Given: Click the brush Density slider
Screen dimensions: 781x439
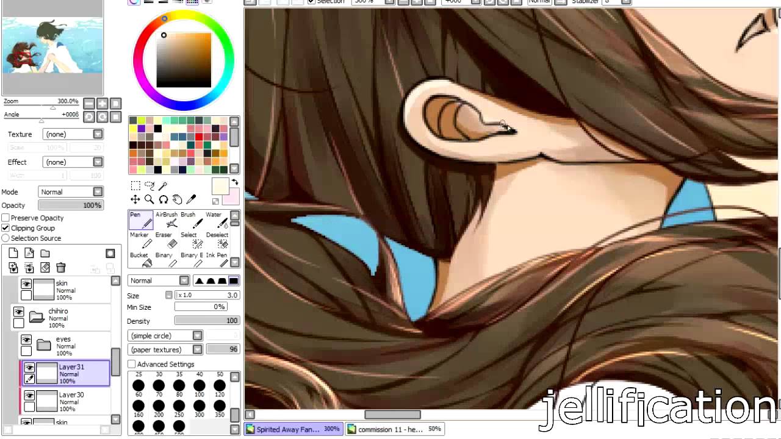Looking at the screenshot, I should pos(207,321).
